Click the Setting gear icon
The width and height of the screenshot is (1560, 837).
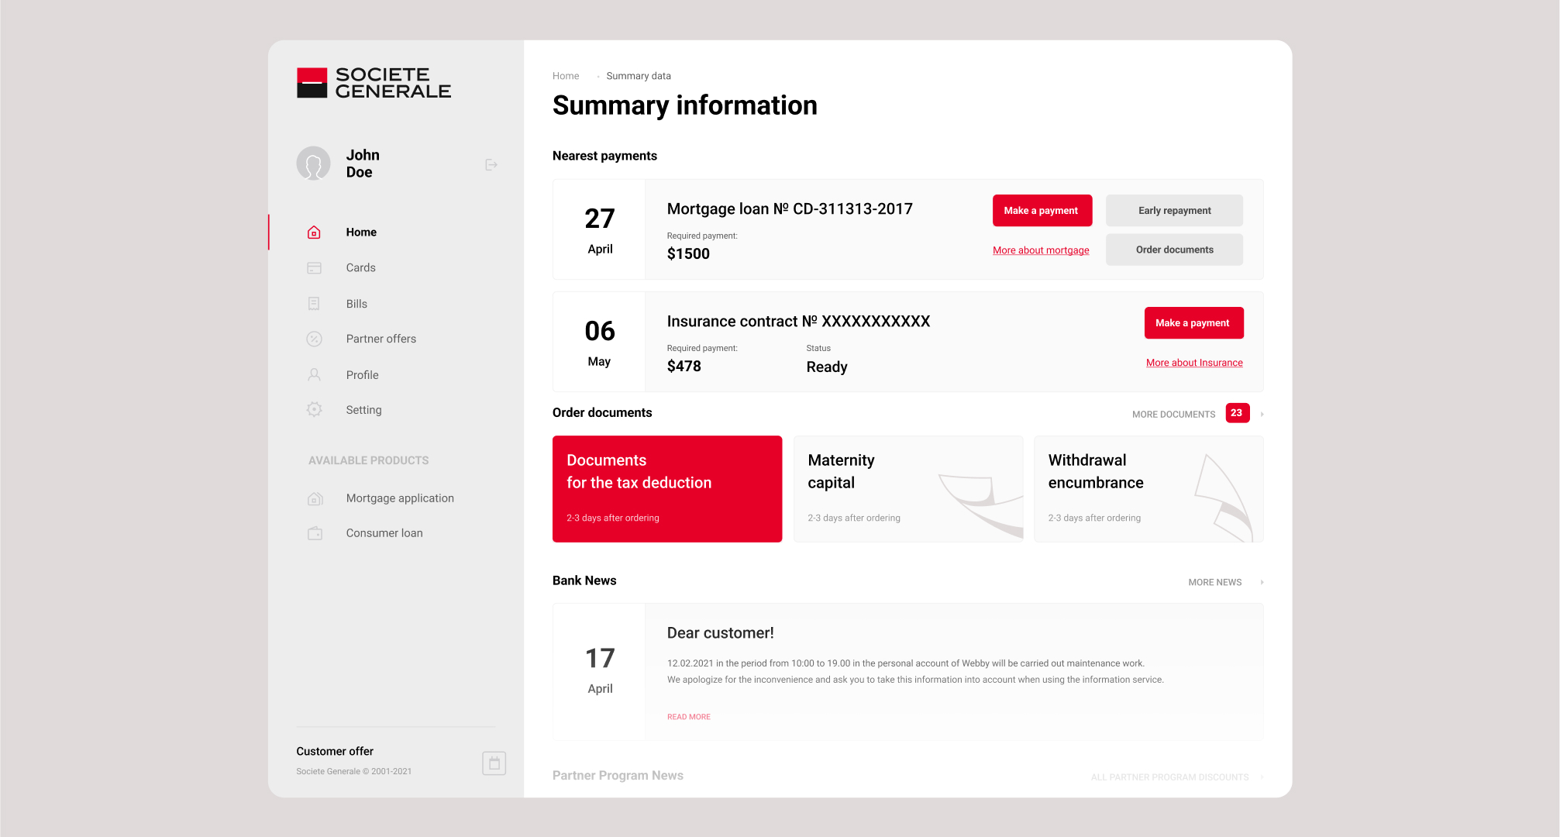click(x=314, y=410)
